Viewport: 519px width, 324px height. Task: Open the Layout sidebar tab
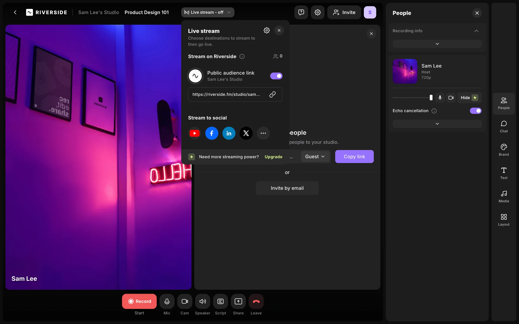(504, 220)
